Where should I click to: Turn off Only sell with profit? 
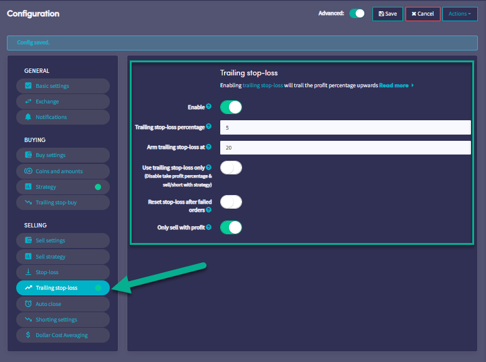point(231,227)
